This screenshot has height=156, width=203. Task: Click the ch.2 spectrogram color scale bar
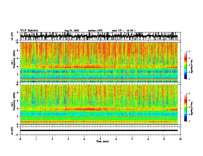(186, 107)
